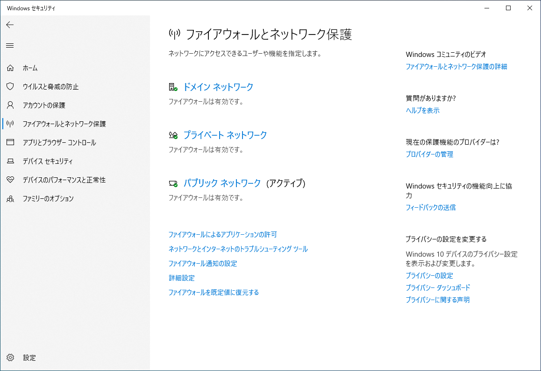Click the 質問がありますか? heading
Screen dimensions: 541x371
point(431,98)
